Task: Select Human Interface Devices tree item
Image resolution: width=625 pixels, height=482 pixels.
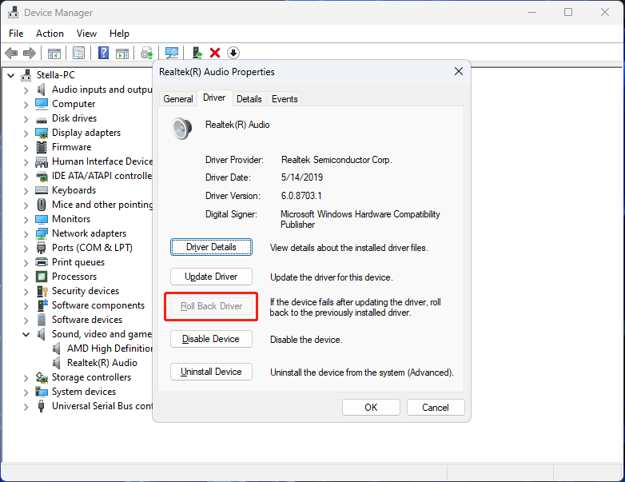Action: coord(102,161)
